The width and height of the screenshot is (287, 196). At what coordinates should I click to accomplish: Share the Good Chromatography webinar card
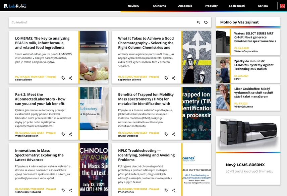coord(174,78)
